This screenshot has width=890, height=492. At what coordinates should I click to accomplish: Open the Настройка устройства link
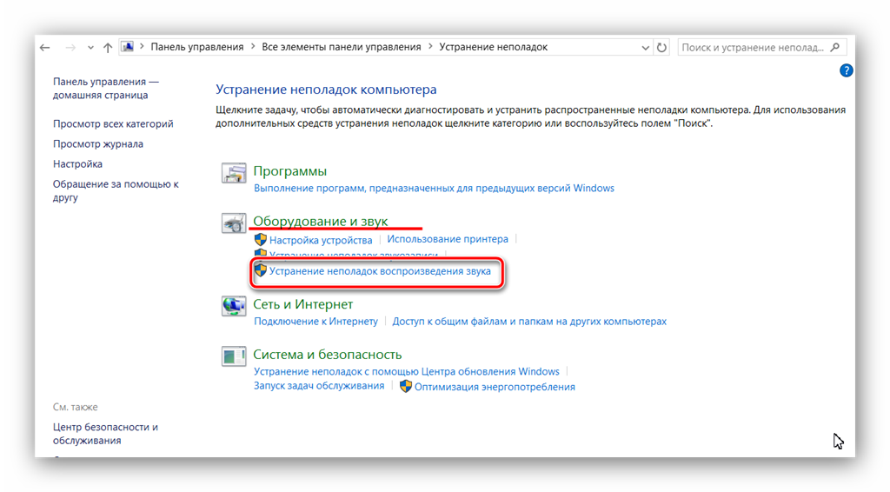(321, 240)
